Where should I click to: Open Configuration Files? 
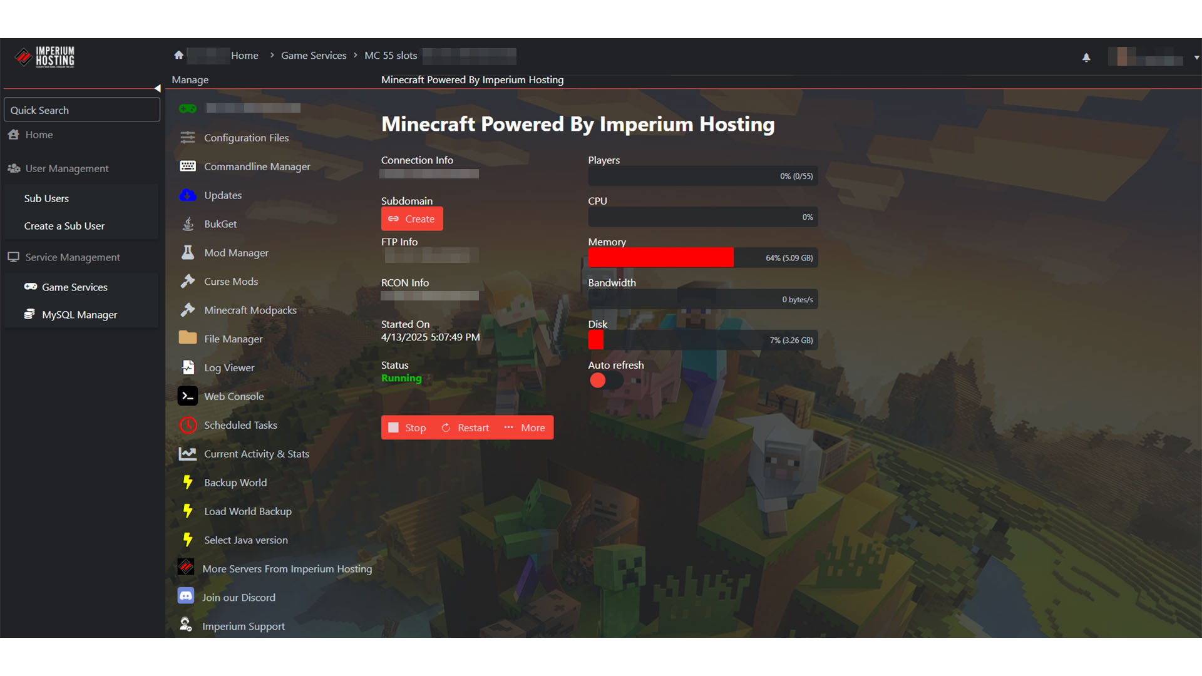[x=247, y=138]
